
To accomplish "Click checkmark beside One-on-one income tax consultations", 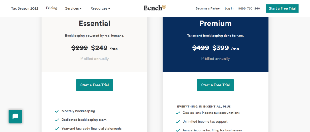I will click(178, 113).
